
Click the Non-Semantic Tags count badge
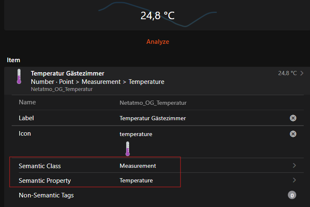(292, 195)
